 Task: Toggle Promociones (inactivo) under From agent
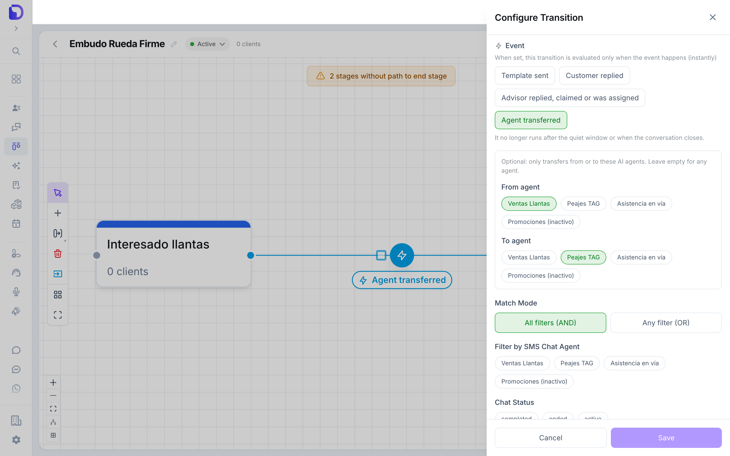click(x=541, y=222)
